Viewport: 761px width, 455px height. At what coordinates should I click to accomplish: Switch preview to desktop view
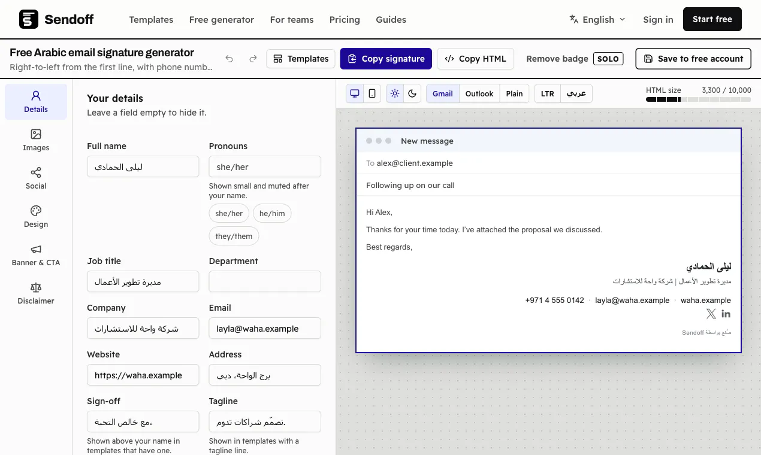point(355,93)
